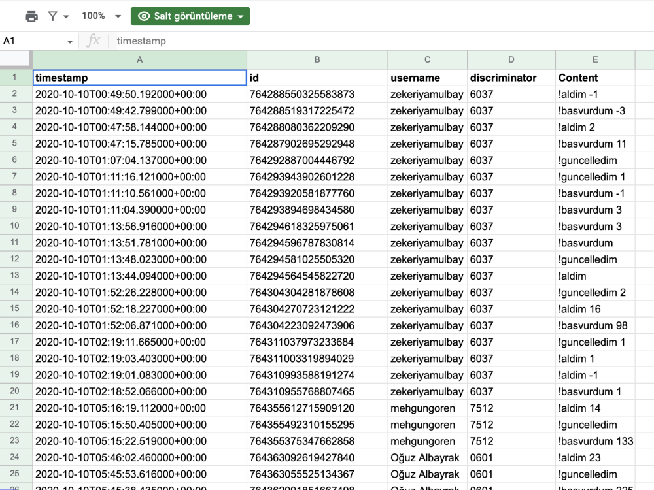Select the cell containing timestamp
Screen dimensions: 654x490
point(139,77)
